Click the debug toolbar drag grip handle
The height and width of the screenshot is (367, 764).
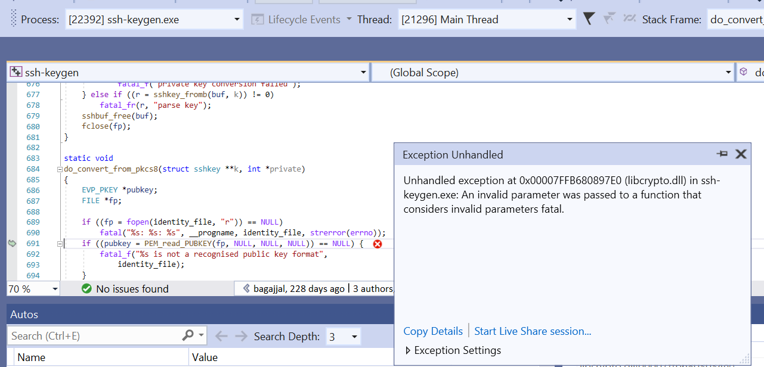click(x=14, y=19)
